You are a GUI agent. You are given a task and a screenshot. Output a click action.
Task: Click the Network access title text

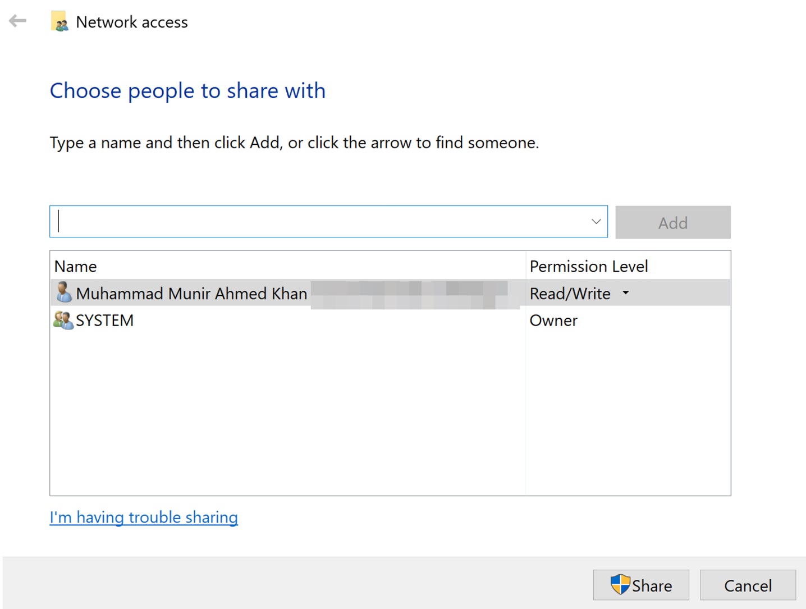(132, 22)
